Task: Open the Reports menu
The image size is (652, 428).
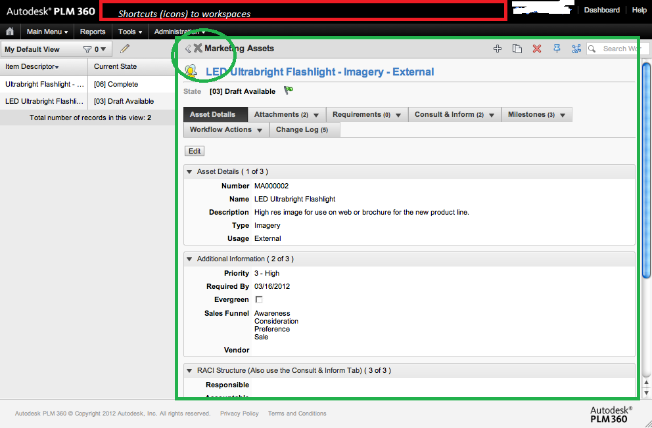Action: pyautogui.click(x=93, y=32)
